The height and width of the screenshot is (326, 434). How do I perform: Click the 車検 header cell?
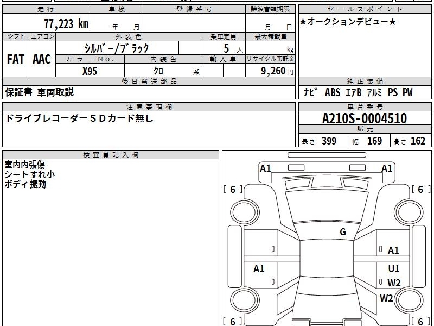pyautogui.click(x=117, y=9)
